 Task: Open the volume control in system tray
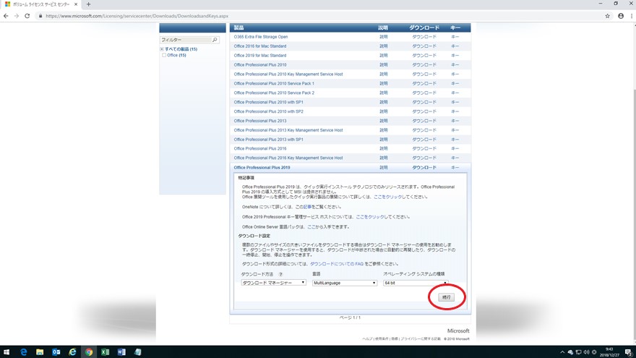coord(586,352)
